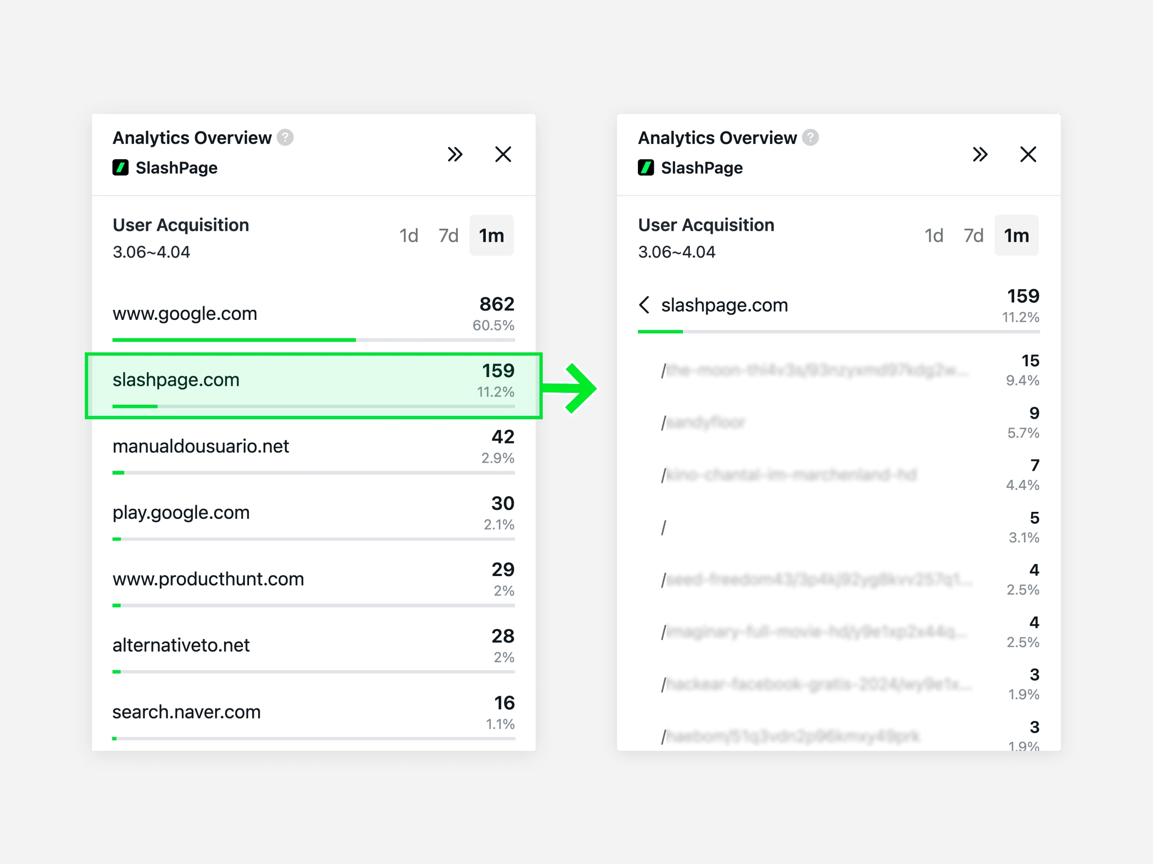Open help icon beside left Analytics Overview title
Image resolution: width=1153 pixels, height=864 pixels.
[285, 137]
